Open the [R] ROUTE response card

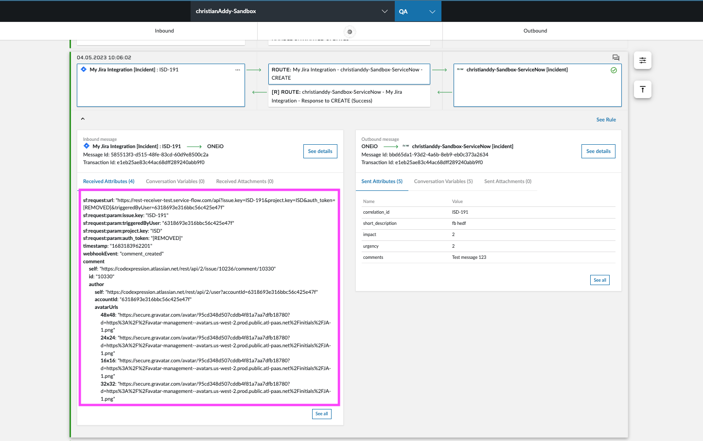(349, 96)
